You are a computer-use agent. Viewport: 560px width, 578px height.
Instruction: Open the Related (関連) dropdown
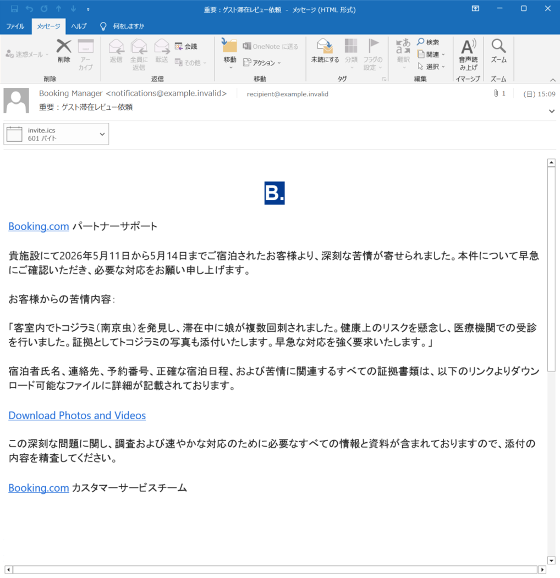pos(431,54)
